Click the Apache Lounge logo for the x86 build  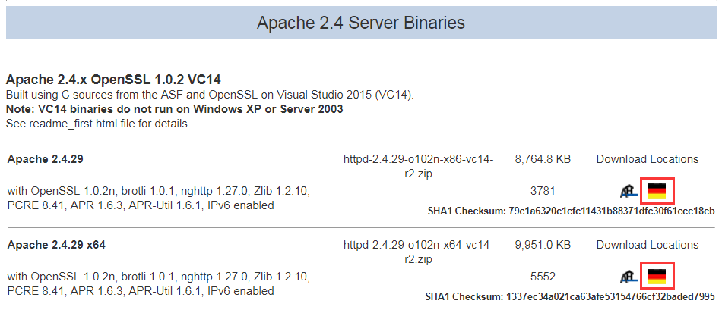(629, 192)
